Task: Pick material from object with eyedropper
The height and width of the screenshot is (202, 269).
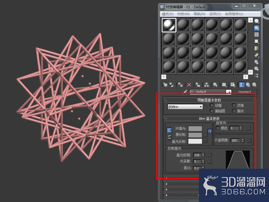Action: click(x=185, y=92)
